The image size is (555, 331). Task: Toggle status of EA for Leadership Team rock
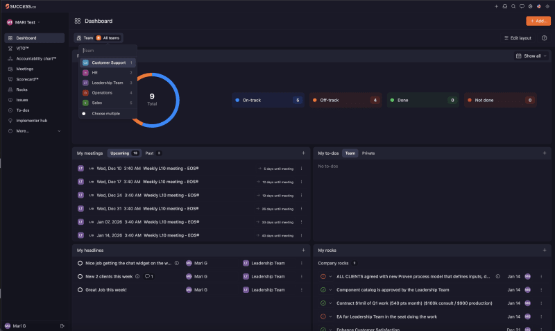point(323,316)
